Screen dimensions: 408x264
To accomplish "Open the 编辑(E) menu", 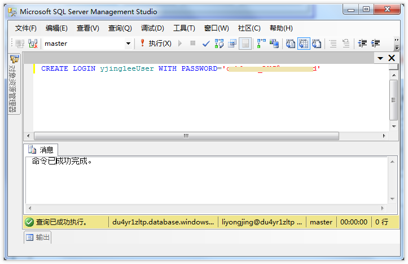I will point(56,28).
